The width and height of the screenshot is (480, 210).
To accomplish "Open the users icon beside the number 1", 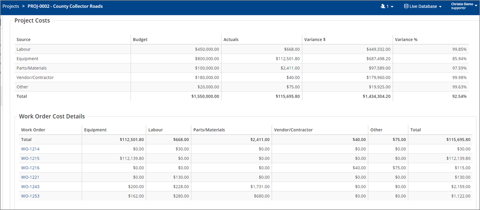I will click(x=382, y=6).
